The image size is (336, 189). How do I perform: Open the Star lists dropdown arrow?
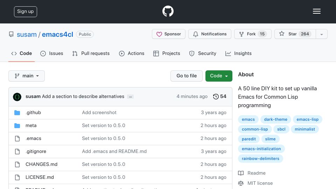click(321, 34)
